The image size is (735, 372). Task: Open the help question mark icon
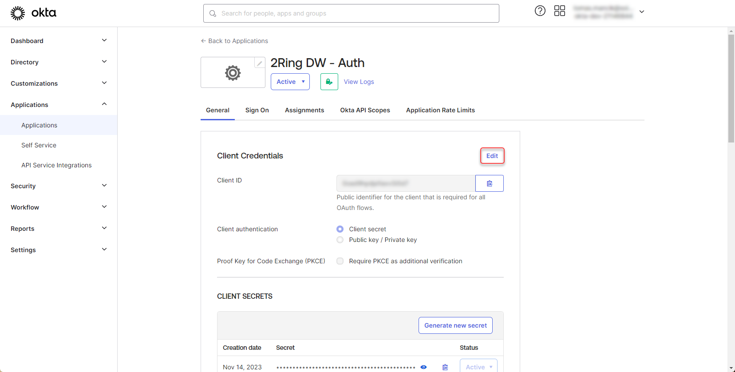(x=540, y=11)
